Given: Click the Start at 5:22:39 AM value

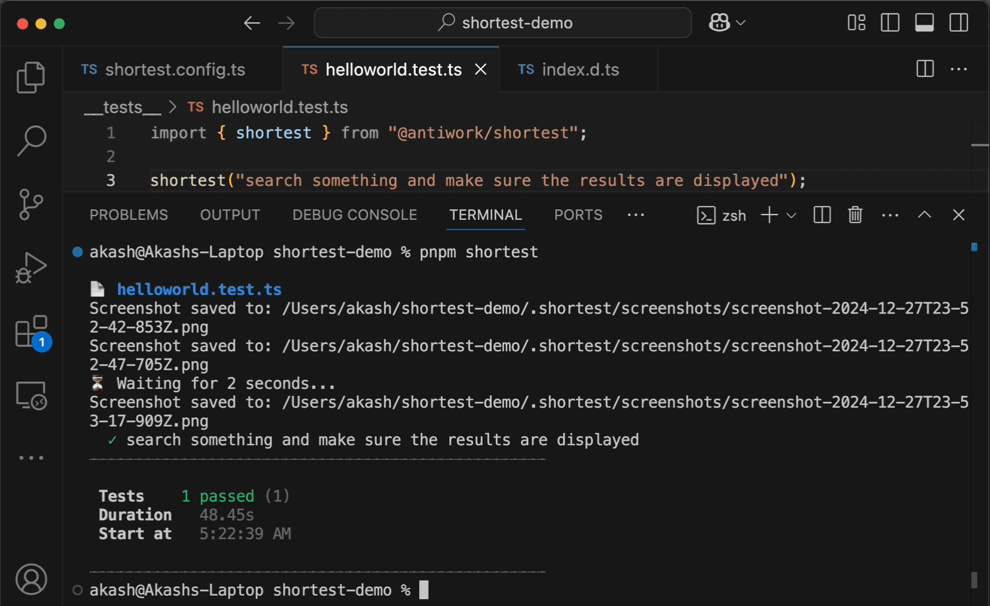Looking at the screenshot, I should 245,533.
